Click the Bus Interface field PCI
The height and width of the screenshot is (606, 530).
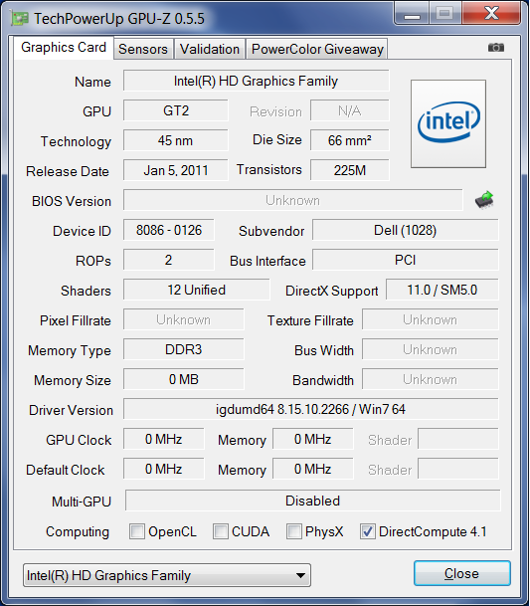(x=406, y=260)
